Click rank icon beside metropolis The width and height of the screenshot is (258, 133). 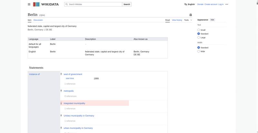click(x=61, y=91)
